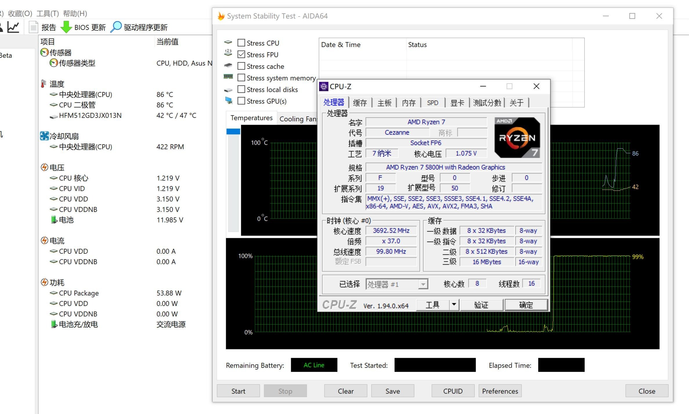Select the 处理器 tab in CPU-Z
The height and width of the screenshot is (414, 689).
334,102
